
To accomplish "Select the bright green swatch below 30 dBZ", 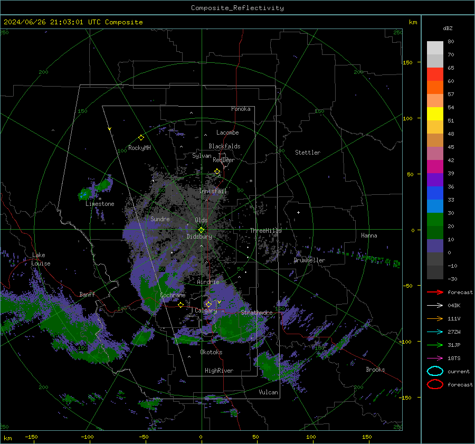I will (x=435, y=220).
